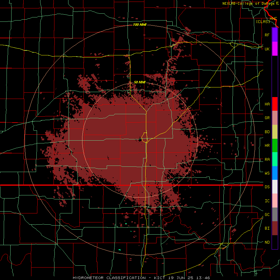Pick the dark red BI legend swatch

point(275,228)
